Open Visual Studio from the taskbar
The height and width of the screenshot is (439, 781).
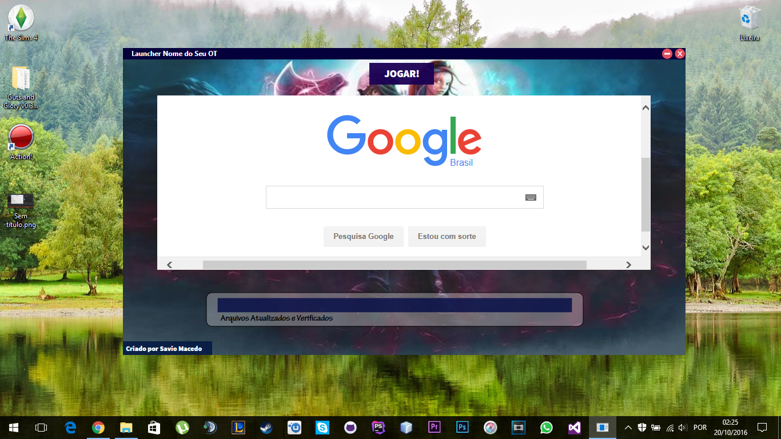(575, 427)
